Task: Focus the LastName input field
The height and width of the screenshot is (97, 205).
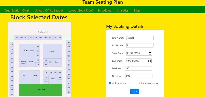Action: [140, 45]
